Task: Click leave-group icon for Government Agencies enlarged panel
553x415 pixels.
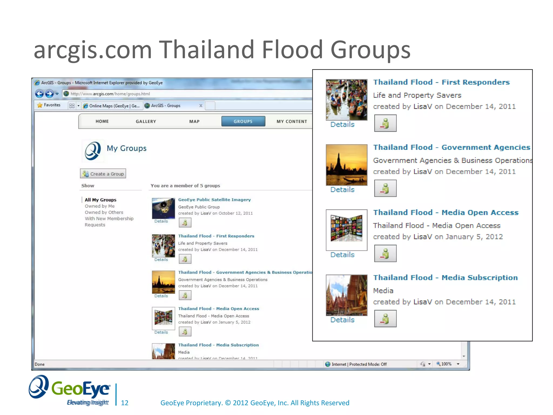Action: point(385,188)
